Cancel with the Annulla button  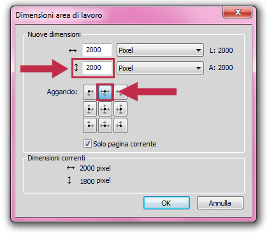pos(220,203)
